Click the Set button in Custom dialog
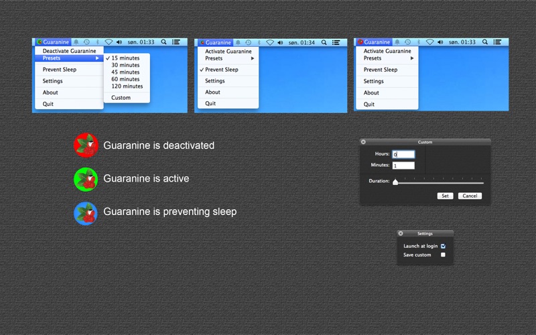536x335 pixels. click(x=445, y=196)
